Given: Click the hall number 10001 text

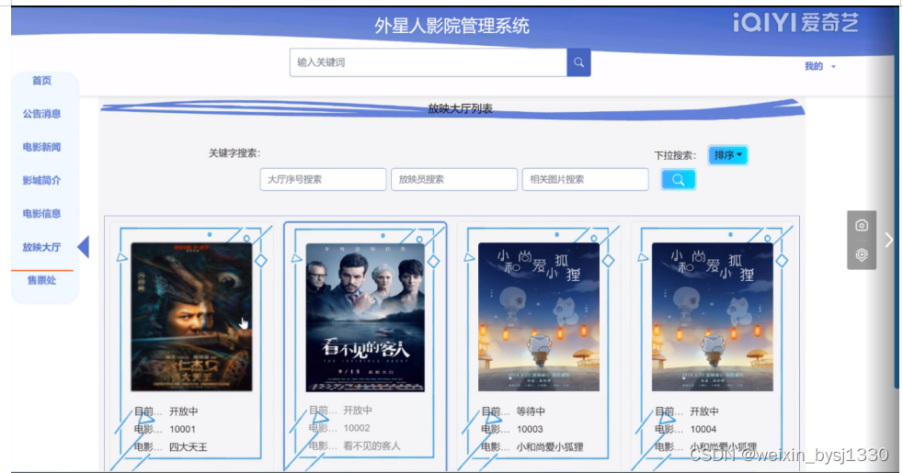Looking at the screenshot, I should click(183, 429).
